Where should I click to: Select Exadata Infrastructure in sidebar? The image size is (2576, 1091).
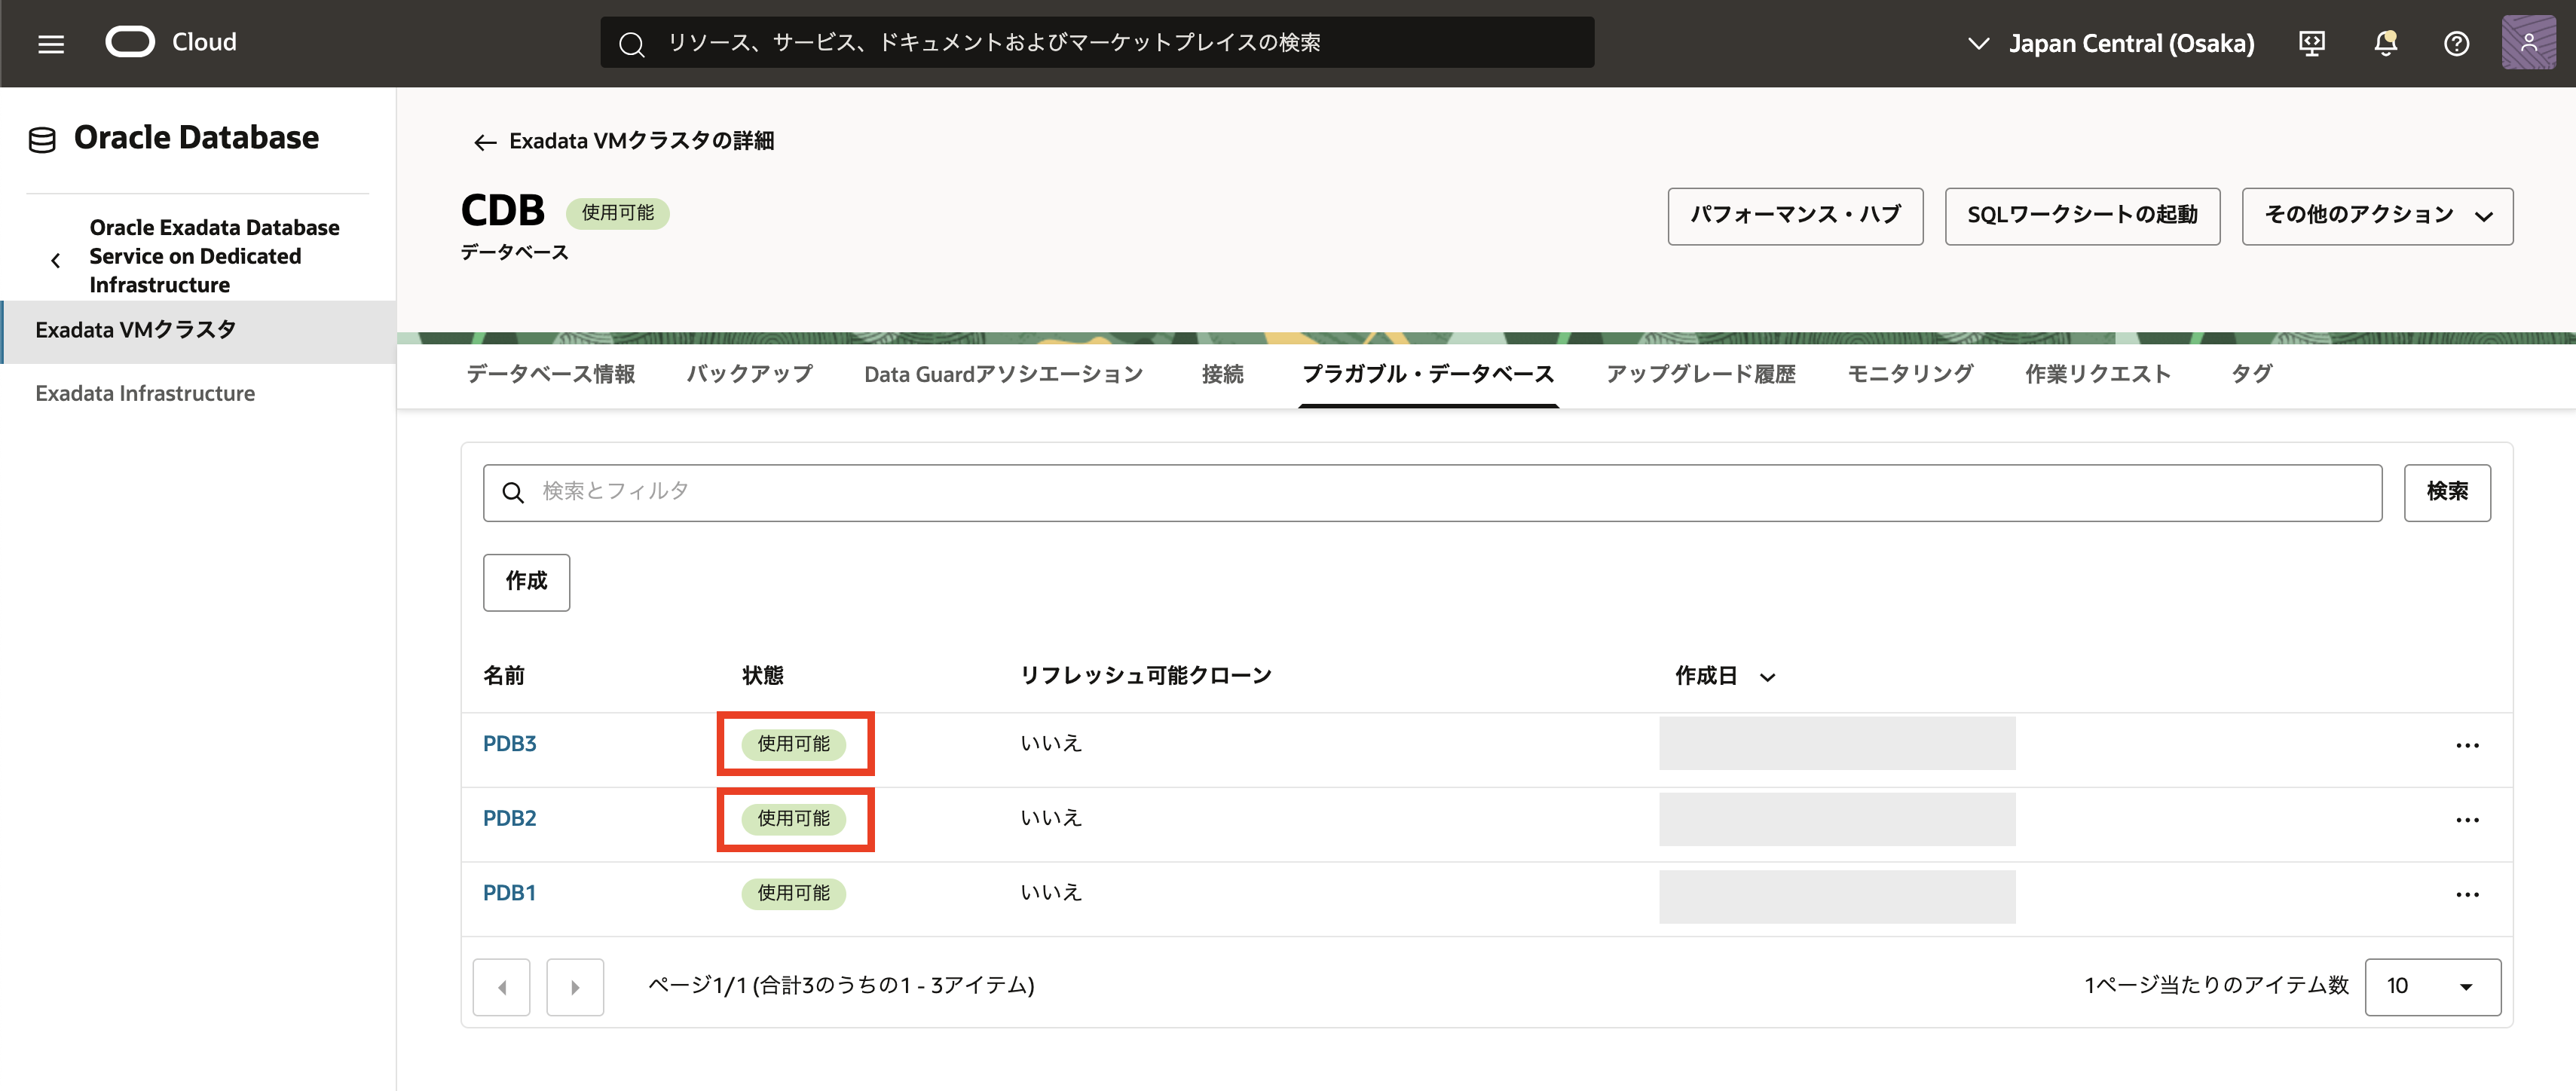[145, 393]
